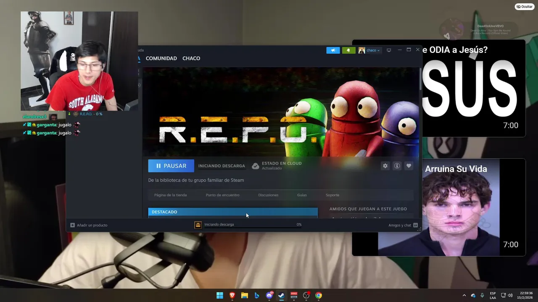The height and width of the screenshot is (302, 538).
Task: Click AMIGOS QUE JUEGAN A ESTE JUEGO heading
Action: click(x=368, y=209)
